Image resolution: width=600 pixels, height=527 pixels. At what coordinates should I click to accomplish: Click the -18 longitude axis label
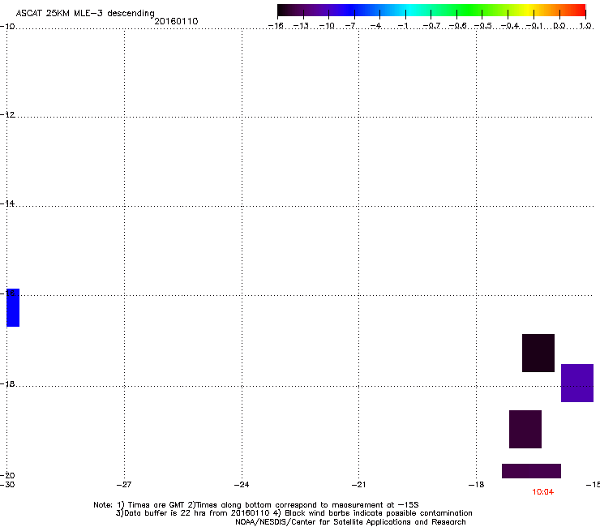tap(477, 485)
